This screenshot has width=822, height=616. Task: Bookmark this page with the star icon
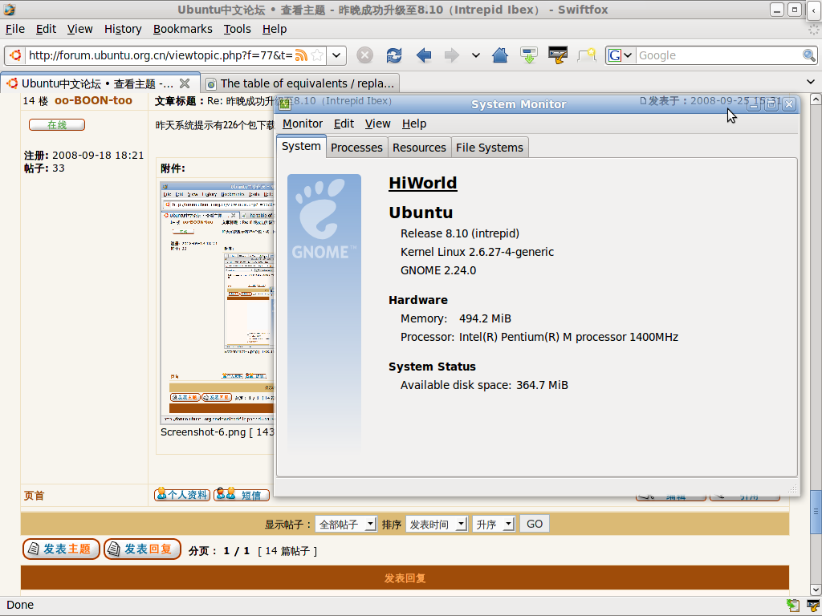(316, 55)
